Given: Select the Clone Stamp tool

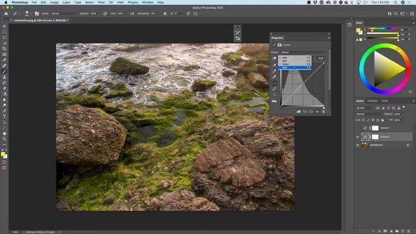Looking at the screenshot, I should point(5,77).
